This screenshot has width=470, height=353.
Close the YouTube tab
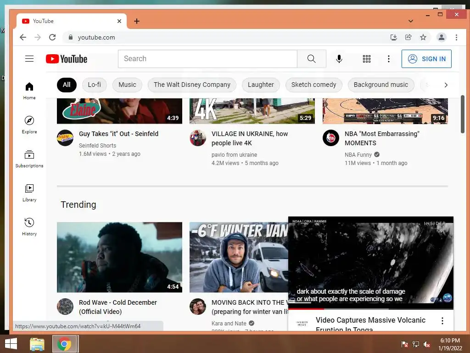119,21
